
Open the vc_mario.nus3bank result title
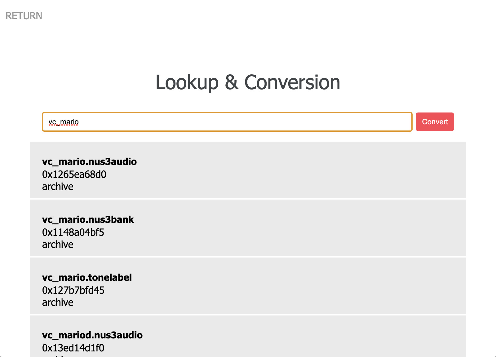point(88,219)
